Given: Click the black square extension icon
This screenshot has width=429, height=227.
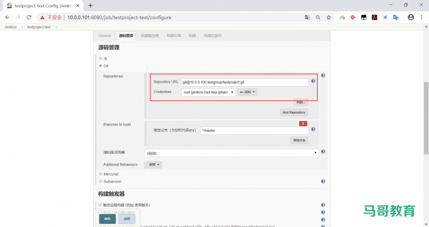Looking at the screenshot, I should tap(364, 18).
